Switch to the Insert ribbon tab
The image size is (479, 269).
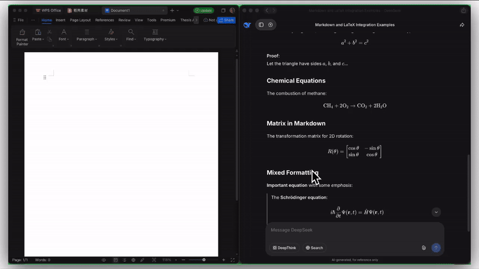(60, 20)
